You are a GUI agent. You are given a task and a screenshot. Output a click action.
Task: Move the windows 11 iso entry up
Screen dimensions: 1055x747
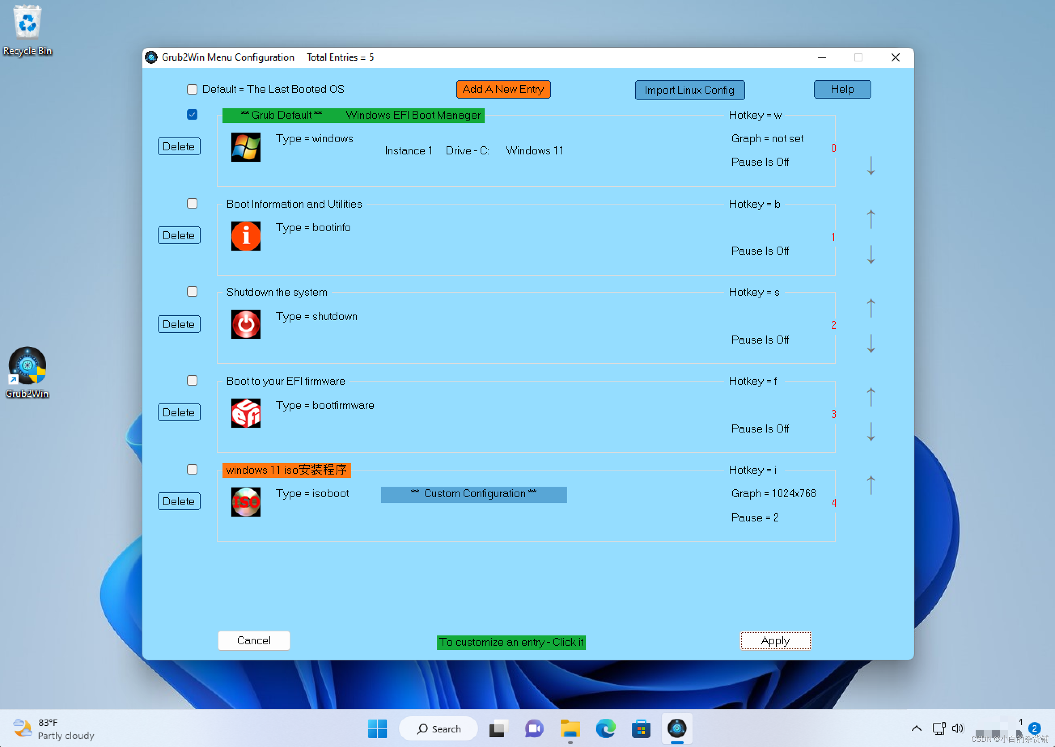(x=871, y=485)
